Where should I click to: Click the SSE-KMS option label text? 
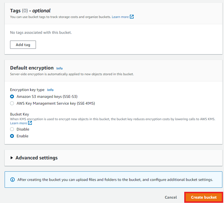(56, 103)
